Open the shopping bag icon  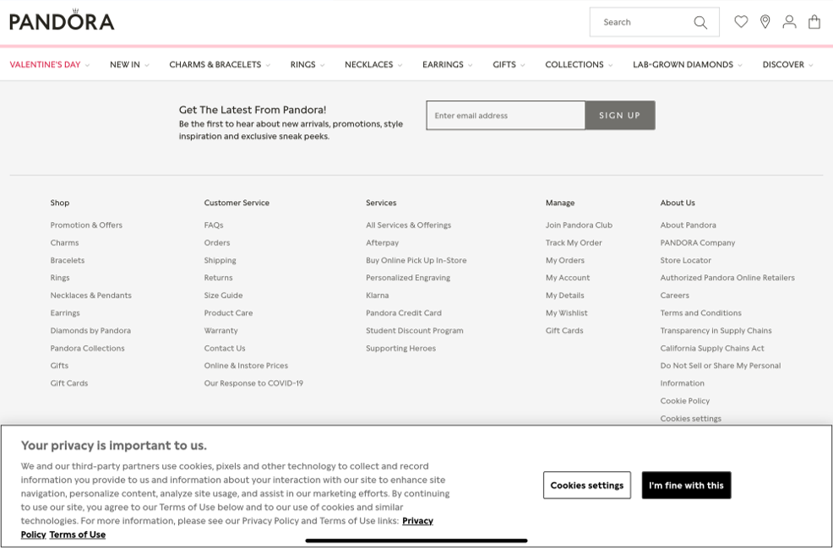tap(814, 22)
